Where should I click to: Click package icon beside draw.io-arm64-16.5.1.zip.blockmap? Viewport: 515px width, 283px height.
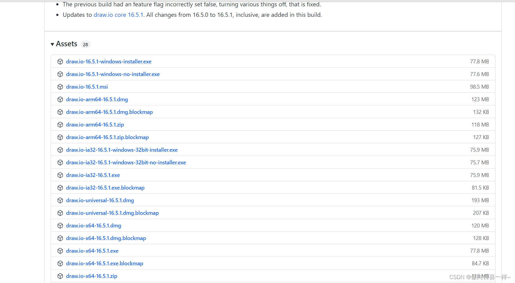pyautogui.click(x=60, y=137)
